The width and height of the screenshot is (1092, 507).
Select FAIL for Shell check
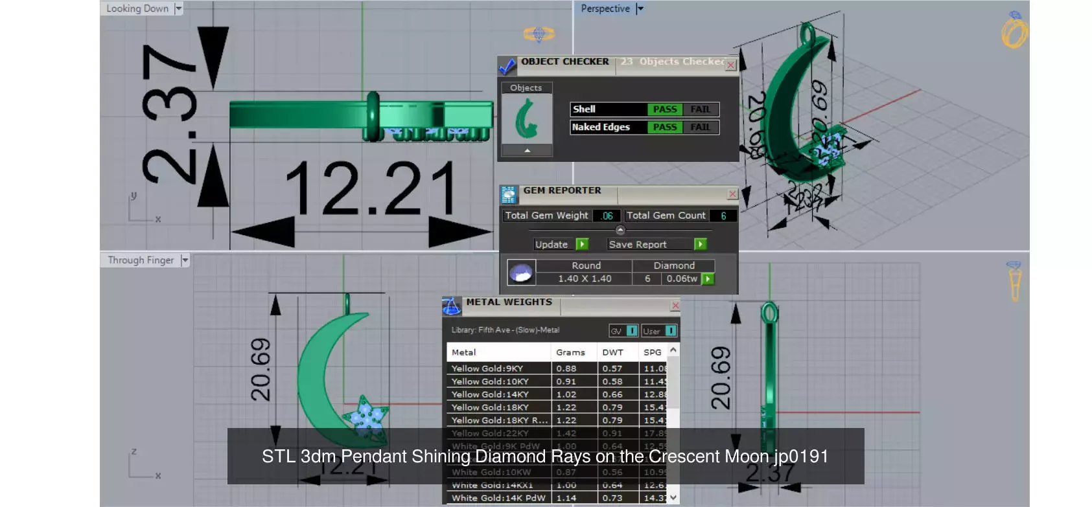coord(700,109)
